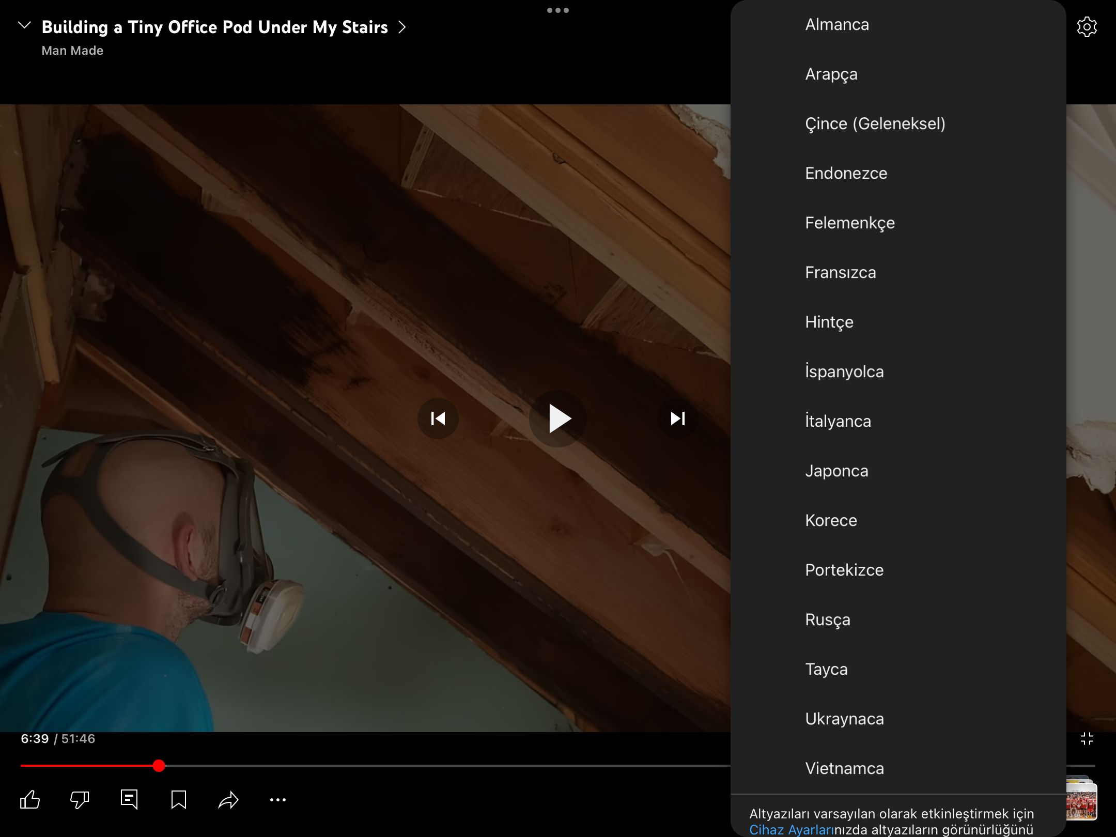Pick Fransızca from the language list
This screenshot has height=837, width=1116.
coord(898,272)
